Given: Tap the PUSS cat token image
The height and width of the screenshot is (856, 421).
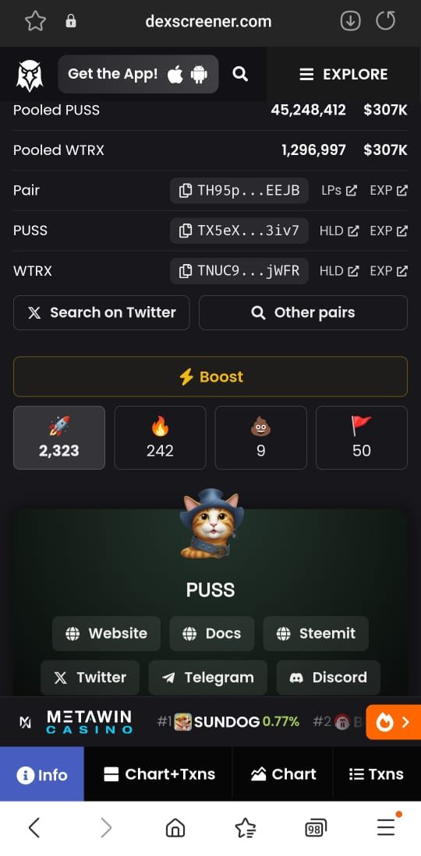Looking at the screenshot, I should [x=211, y=523].
